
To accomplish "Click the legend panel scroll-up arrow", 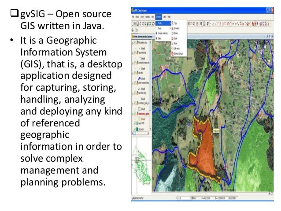I will click(150, 42).
